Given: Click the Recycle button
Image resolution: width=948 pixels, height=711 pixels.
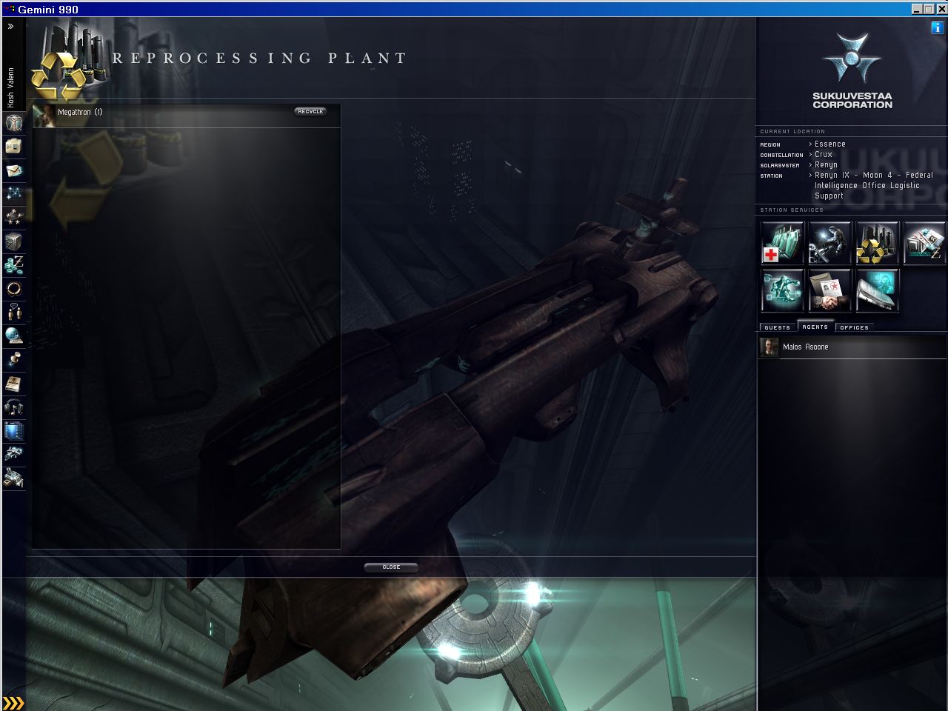Looking at the screenshot, I should 310,111.
